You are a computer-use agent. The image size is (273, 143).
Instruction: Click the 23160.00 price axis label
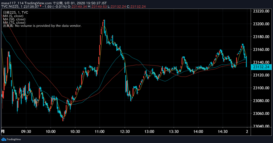(261, 50)
